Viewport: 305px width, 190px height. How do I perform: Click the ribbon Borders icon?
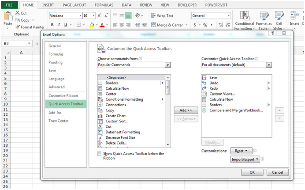pyautogui.click(x=78, y=25)
